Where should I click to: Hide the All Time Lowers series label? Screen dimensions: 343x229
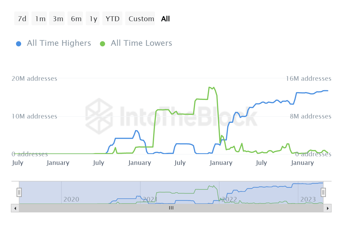[141, 43]
